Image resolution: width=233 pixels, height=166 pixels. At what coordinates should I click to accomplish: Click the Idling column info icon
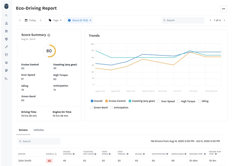144,154
